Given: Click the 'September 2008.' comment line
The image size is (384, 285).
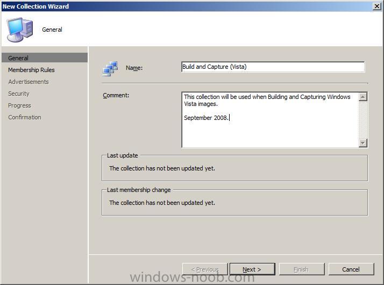Looking at the screenshot, I should tap(206, 118).
